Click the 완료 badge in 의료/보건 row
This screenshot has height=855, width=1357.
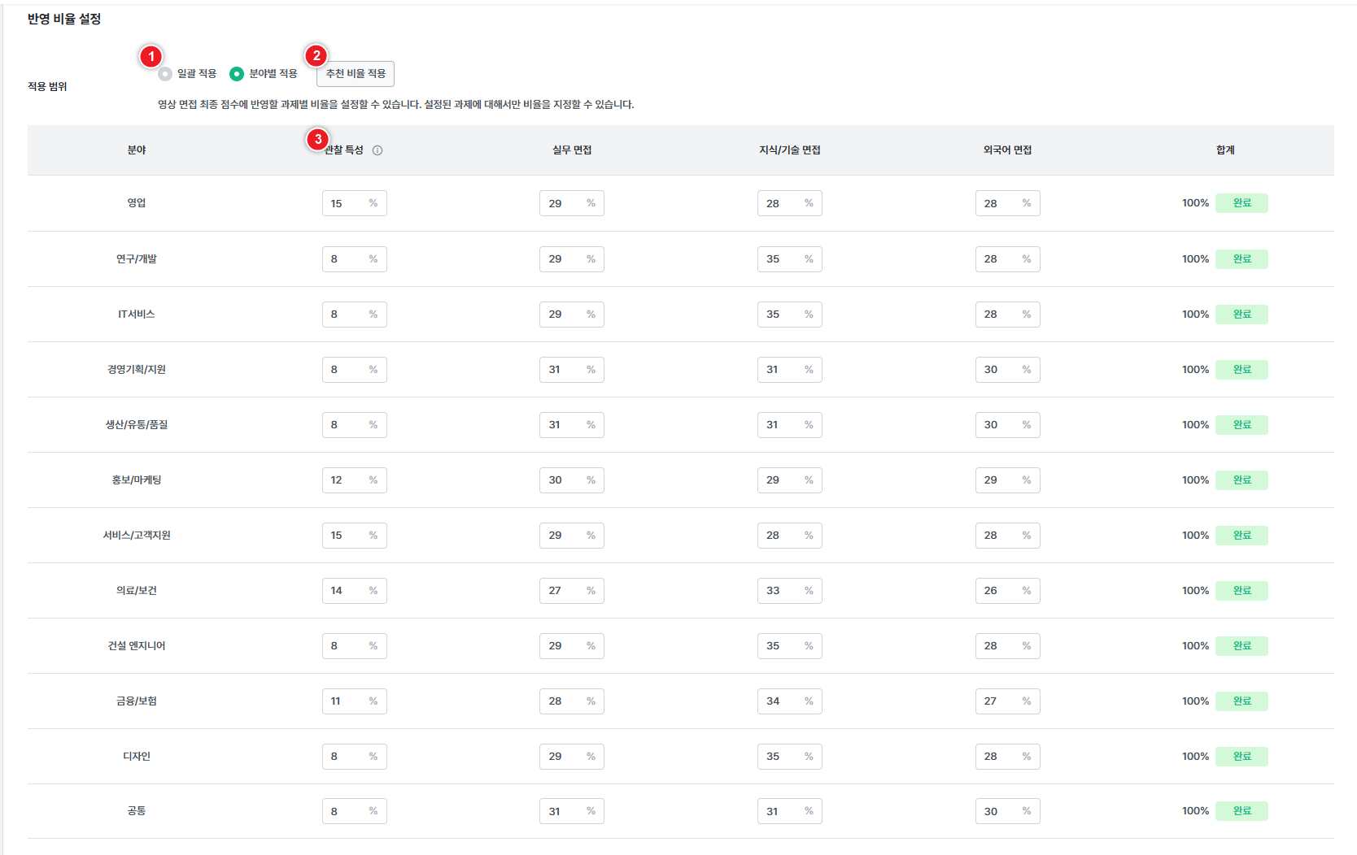(x=1241, y=591)
